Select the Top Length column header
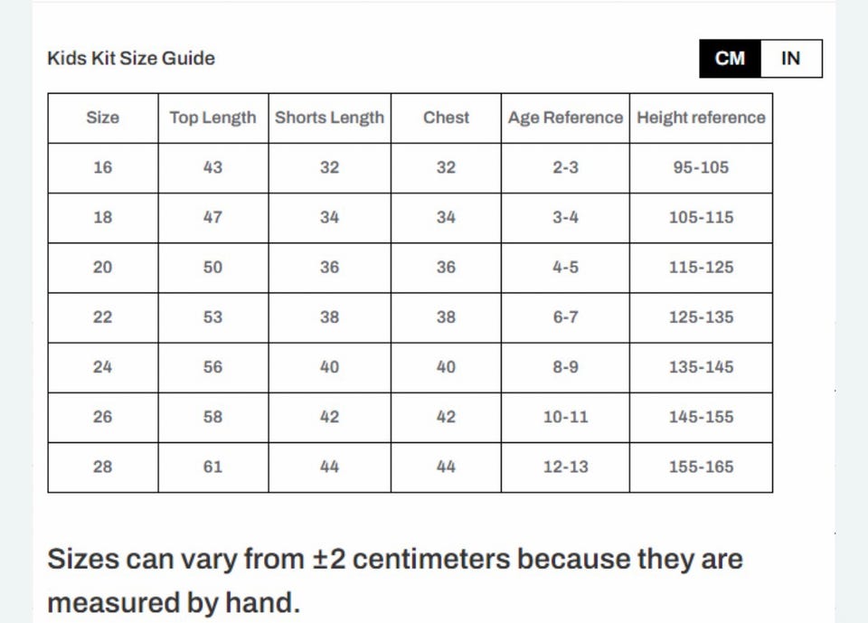This screenshot has width=868, height=623. (212, 118)
